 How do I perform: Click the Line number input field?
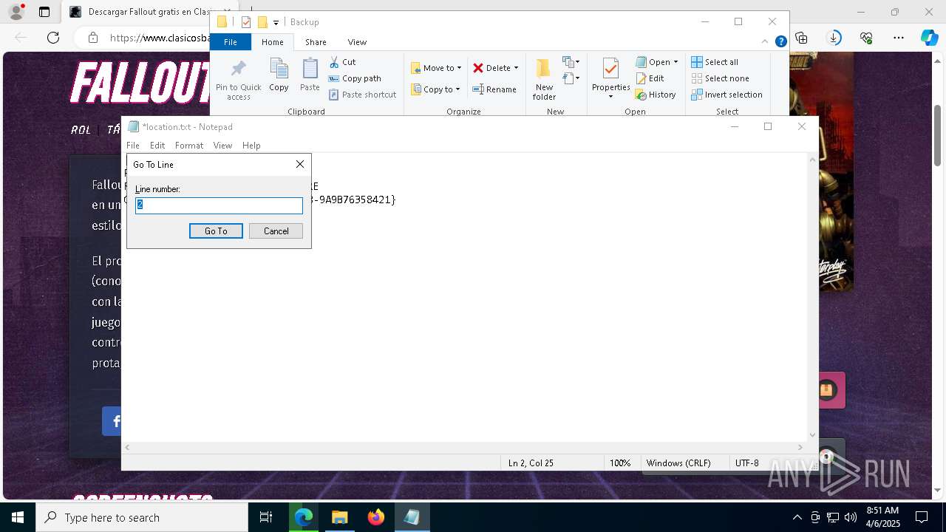point(219,205)
